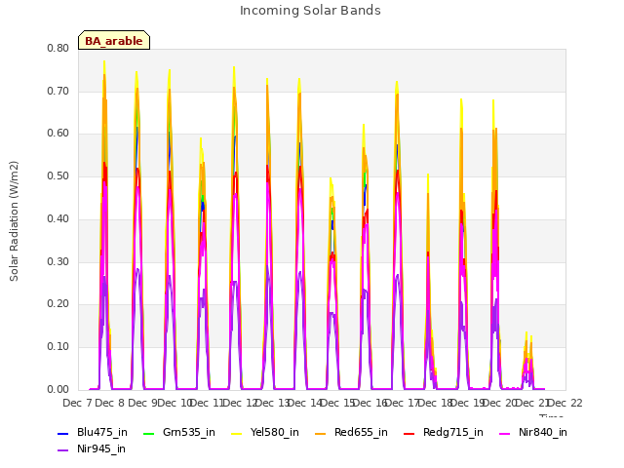Click the 0.50 y-axis tick value

[x=58, y=175]
